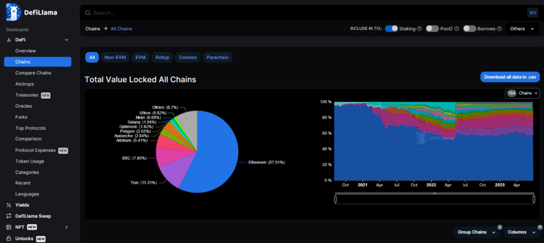Click the Ethereum: (57.51%) label

tap(267, 162)
